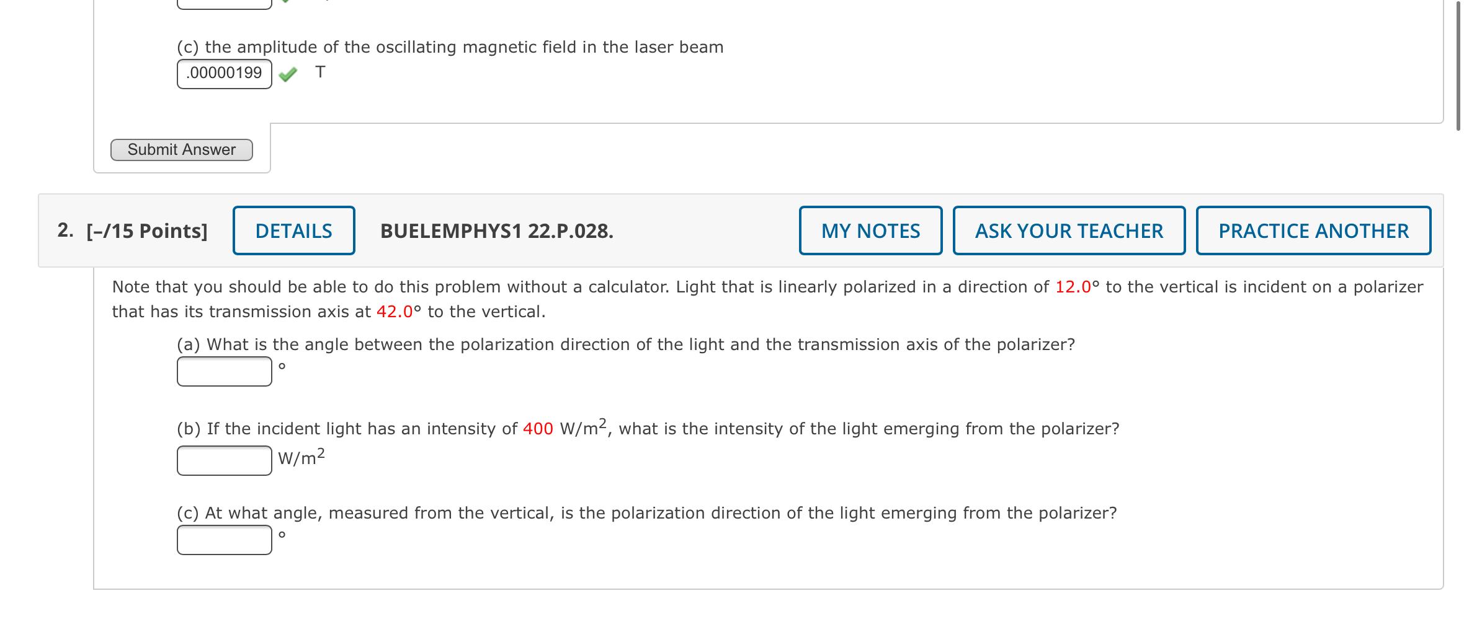
Task: Select PRACTICE ANOTHER for question 2
Action: click(1312, 230)
